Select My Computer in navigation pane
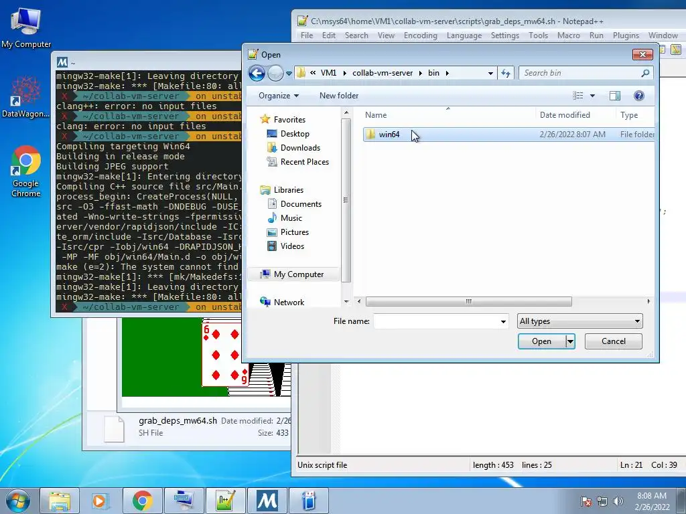The image size is (686, 514). pos(293,274)
